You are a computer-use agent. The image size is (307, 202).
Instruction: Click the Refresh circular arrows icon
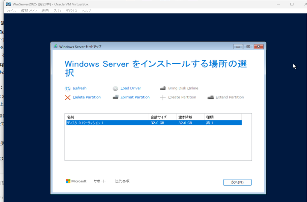[x=67, y=89]
